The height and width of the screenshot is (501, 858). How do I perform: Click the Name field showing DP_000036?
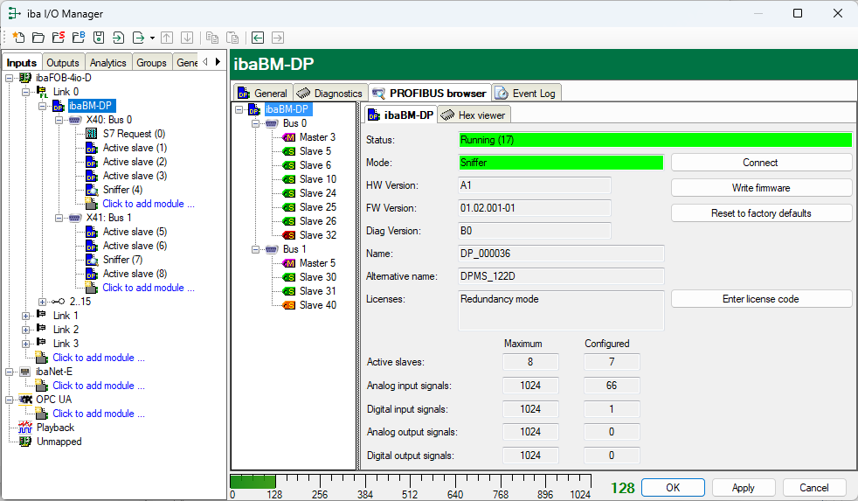(x=561, y=254)
